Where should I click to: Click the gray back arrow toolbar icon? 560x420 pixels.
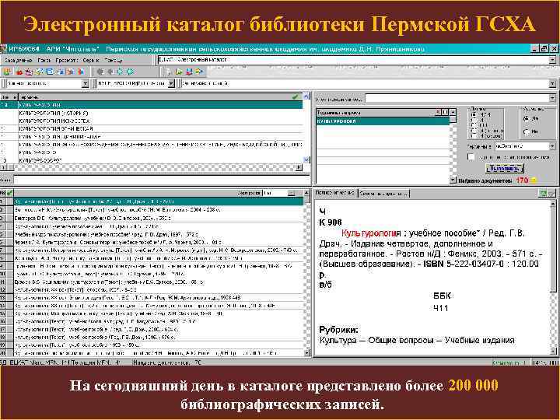(x=110, y=72)
